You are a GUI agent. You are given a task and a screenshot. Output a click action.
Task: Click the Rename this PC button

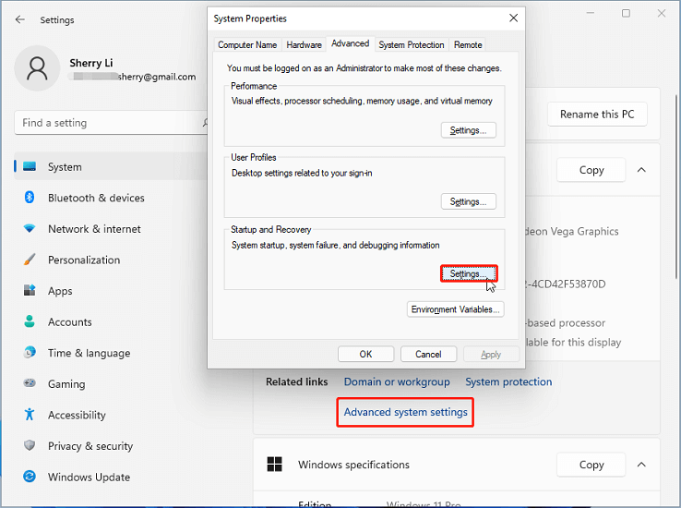click(x=597, y=114)
